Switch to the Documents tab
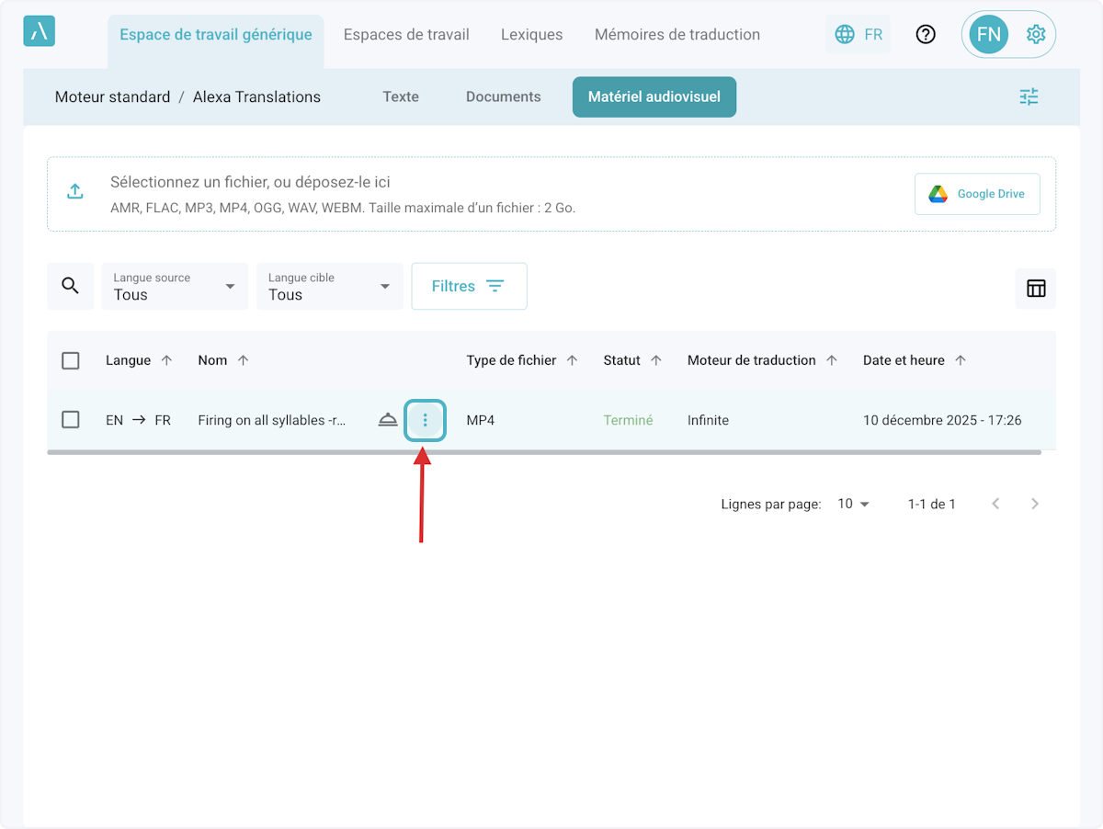Viewport: 1103px width, 829px height. coord(503,97)
